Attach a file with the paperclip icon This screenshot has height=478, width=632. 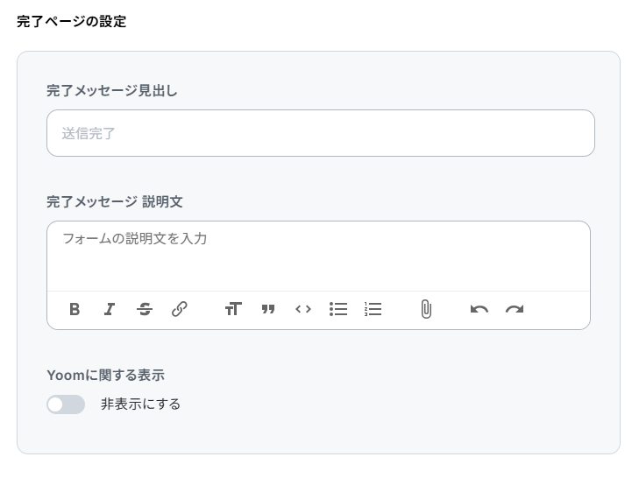pos(426,309)
